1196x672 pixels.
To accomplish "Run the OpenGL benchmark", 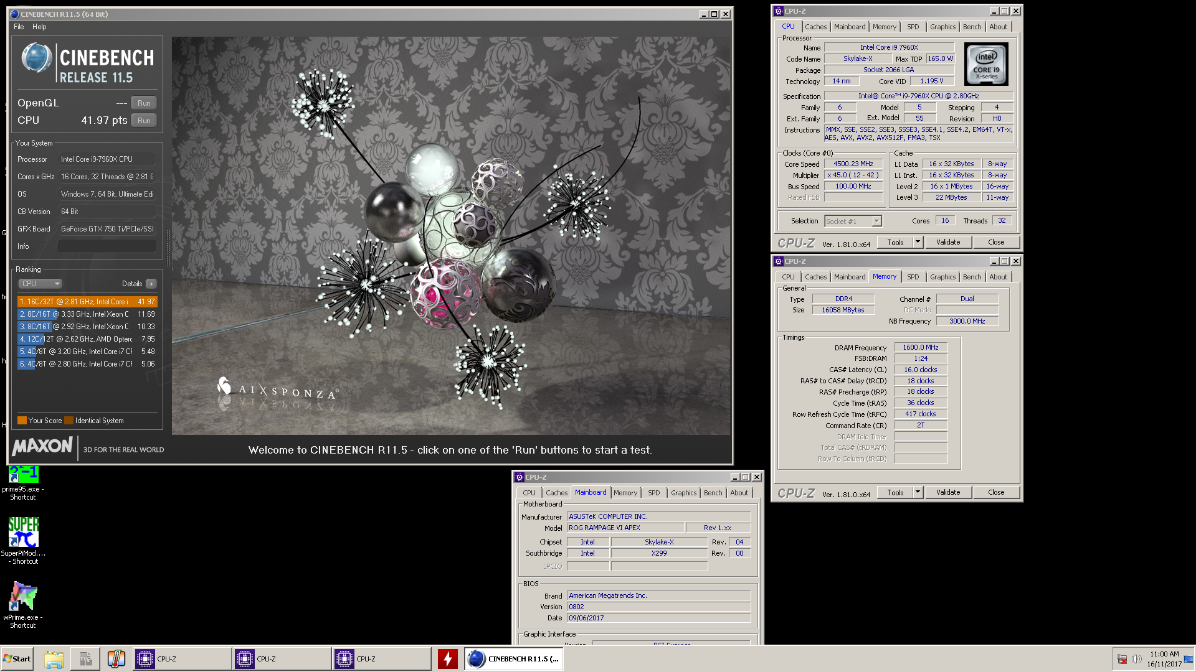I will [144, 103].
